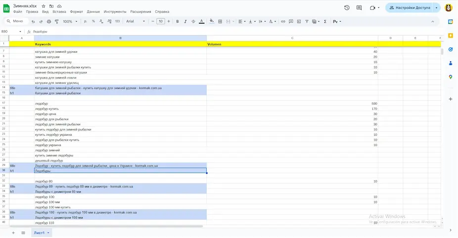Viewport: 458px width, 238px height.
Task: Click the Print icon
Action: (48, 22)
